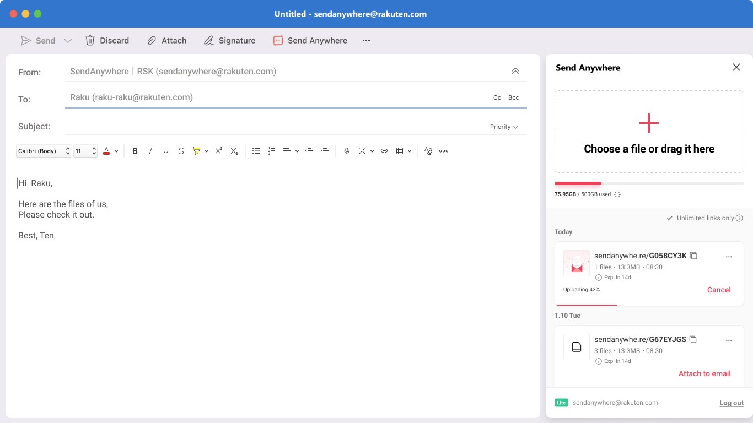Click Send Anywhere add-in in toolbar
The width and height of the screenshot is (753, 423).
(x=310, y=41)
